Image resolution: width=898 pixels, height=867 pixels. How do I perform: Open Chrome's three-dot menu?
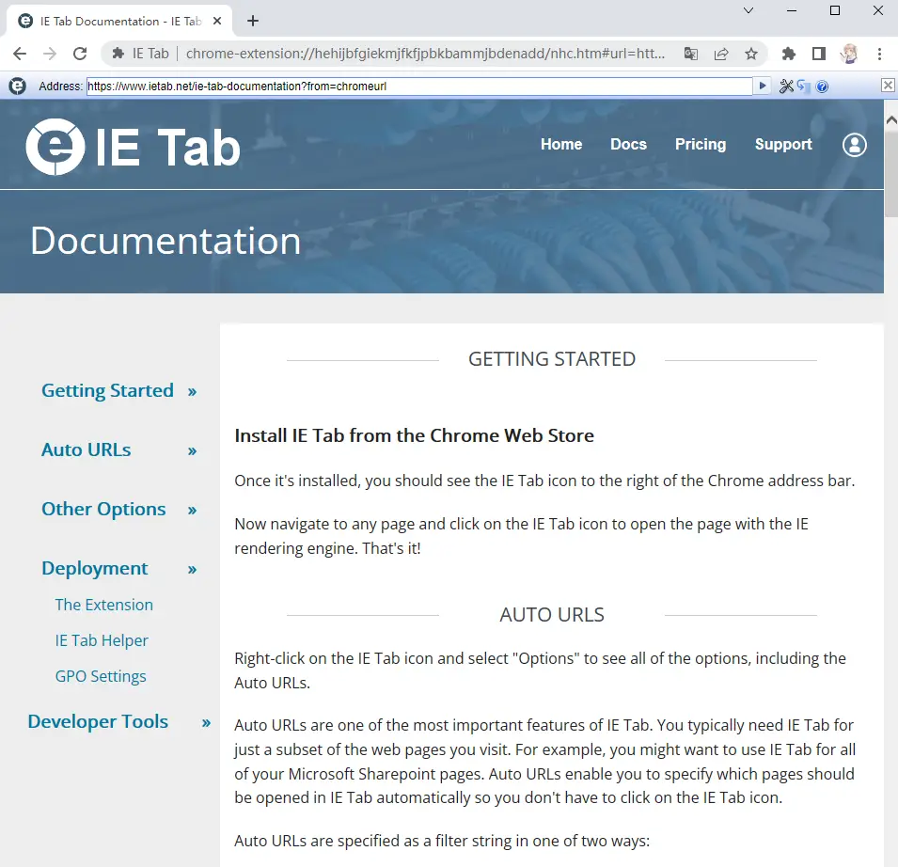click(x=880, y=54)
